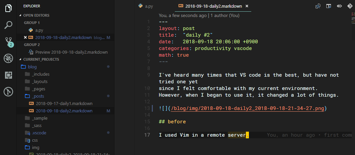Close the 2018-09-18-daily2.markdown tab
355x155 pixels.
(x=247, y=6)
